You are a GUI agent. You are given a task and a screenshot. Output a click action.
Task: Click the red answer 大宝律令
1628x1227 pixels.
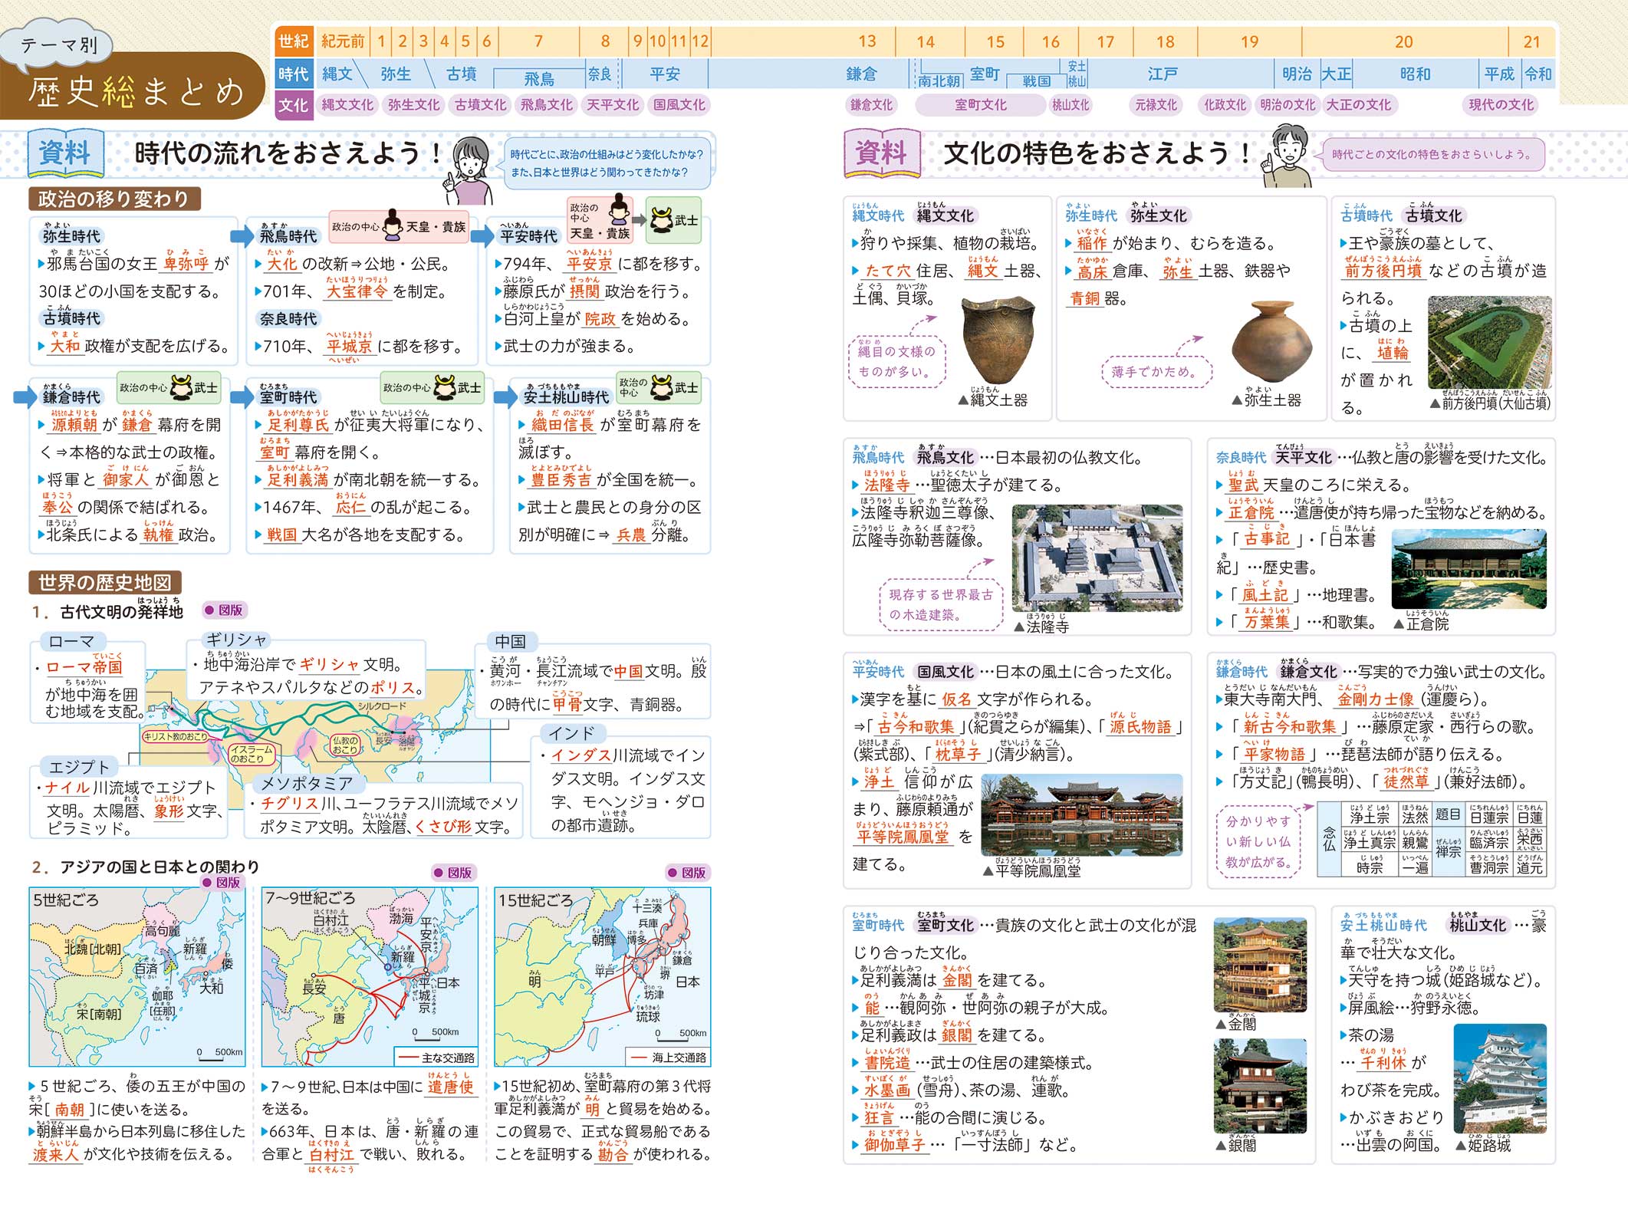click(358, 291)
